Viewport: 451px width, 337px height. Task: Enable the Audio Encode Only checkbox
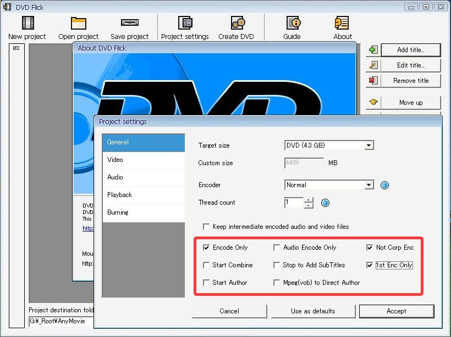coord(277,248)
